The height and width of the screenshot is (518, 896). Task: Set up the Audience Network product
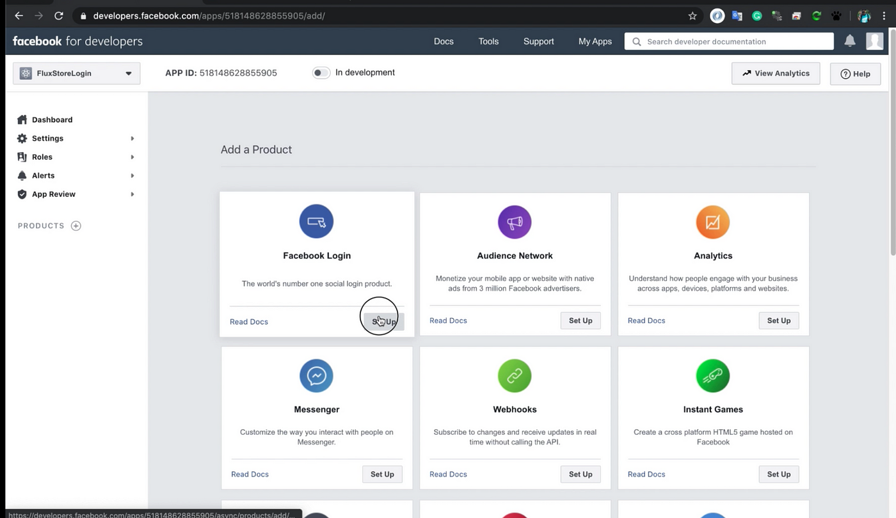(580, 320)
